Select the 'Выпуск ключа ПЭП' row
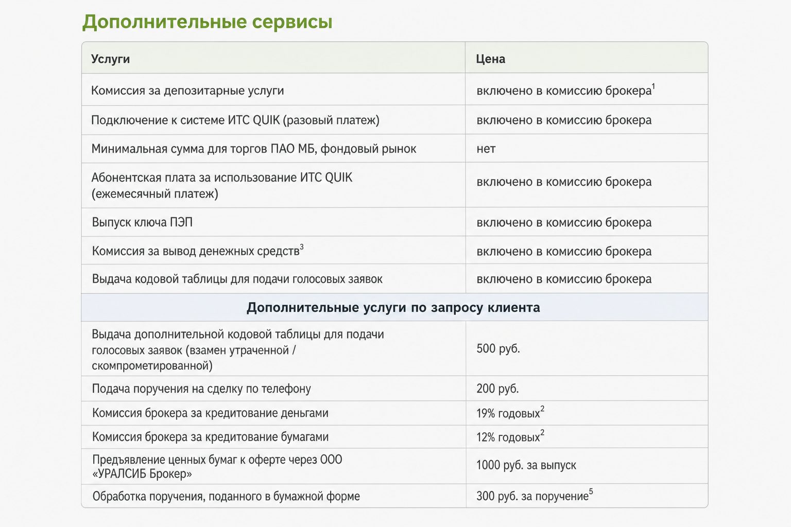 click(394, 222)
